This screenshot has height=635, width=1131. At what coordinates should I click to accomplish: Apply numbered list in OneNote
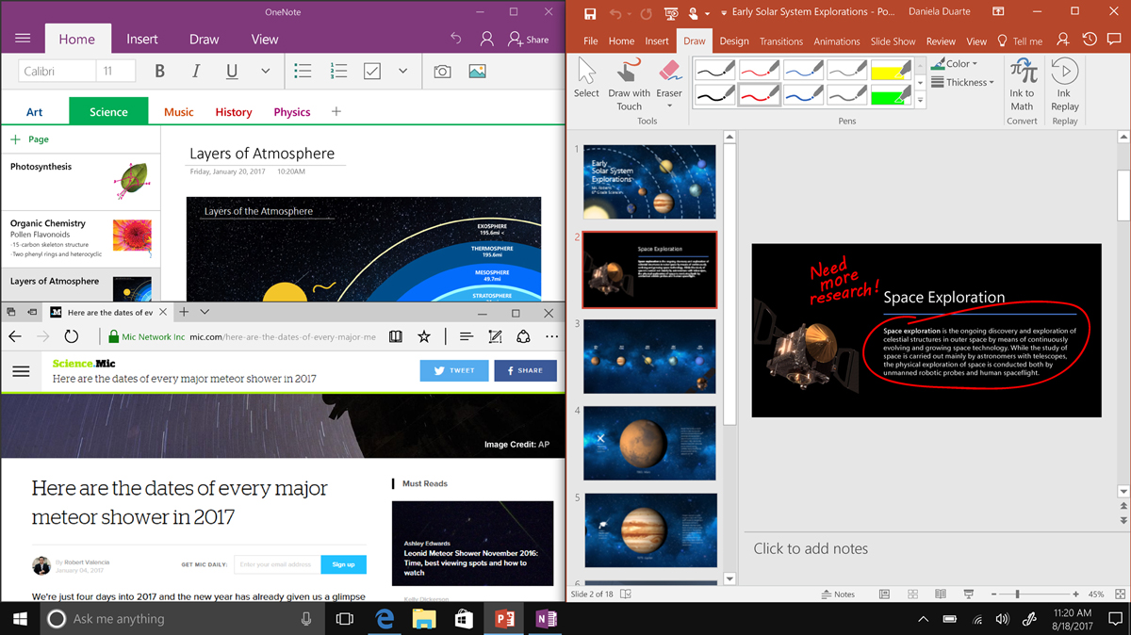point(338,72)
